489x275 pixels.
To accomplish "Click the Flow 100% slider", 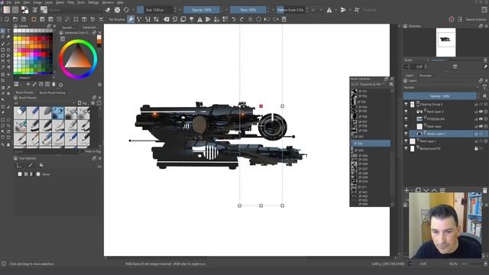I will click(248, 10).
